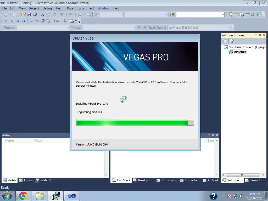Open the Process dropdown

[x=68, y=28]
